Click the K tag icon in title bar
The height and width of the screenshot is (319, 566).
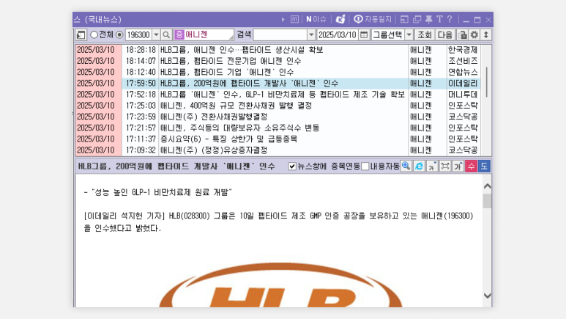point(340,20)
